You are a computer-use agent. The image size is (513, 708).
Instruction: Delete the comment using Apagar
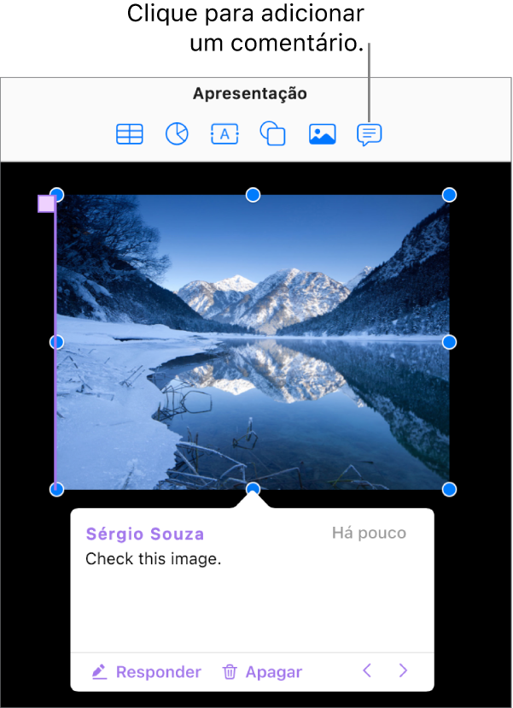[x=262, y=672]
